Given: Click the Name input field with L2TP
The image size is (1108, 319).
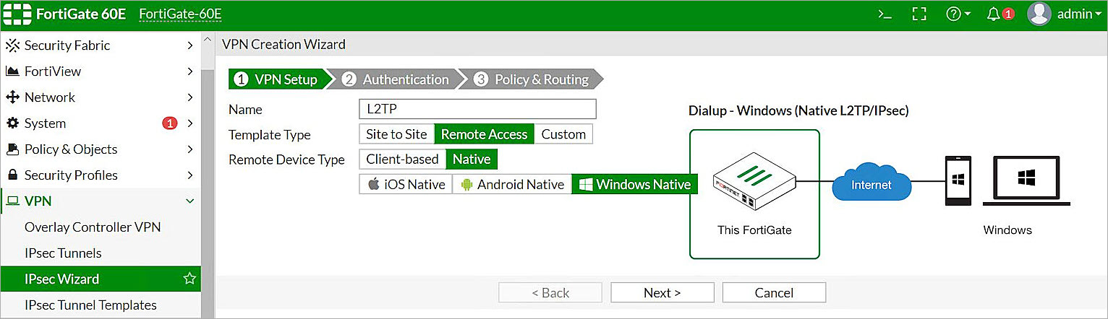Looking at the screenshot, I should (477, 109).
